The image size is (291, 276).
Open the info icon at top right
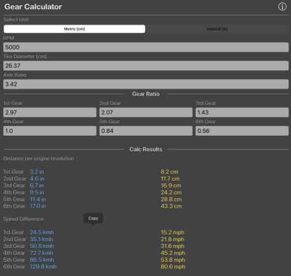tap(282, 7)
